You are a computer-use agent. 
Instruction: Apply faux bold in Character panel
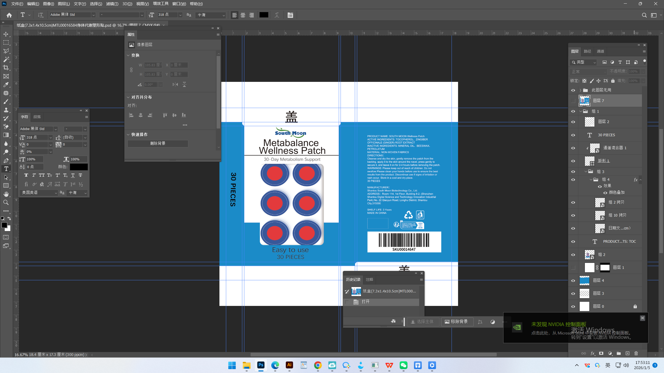click(26, 175)
